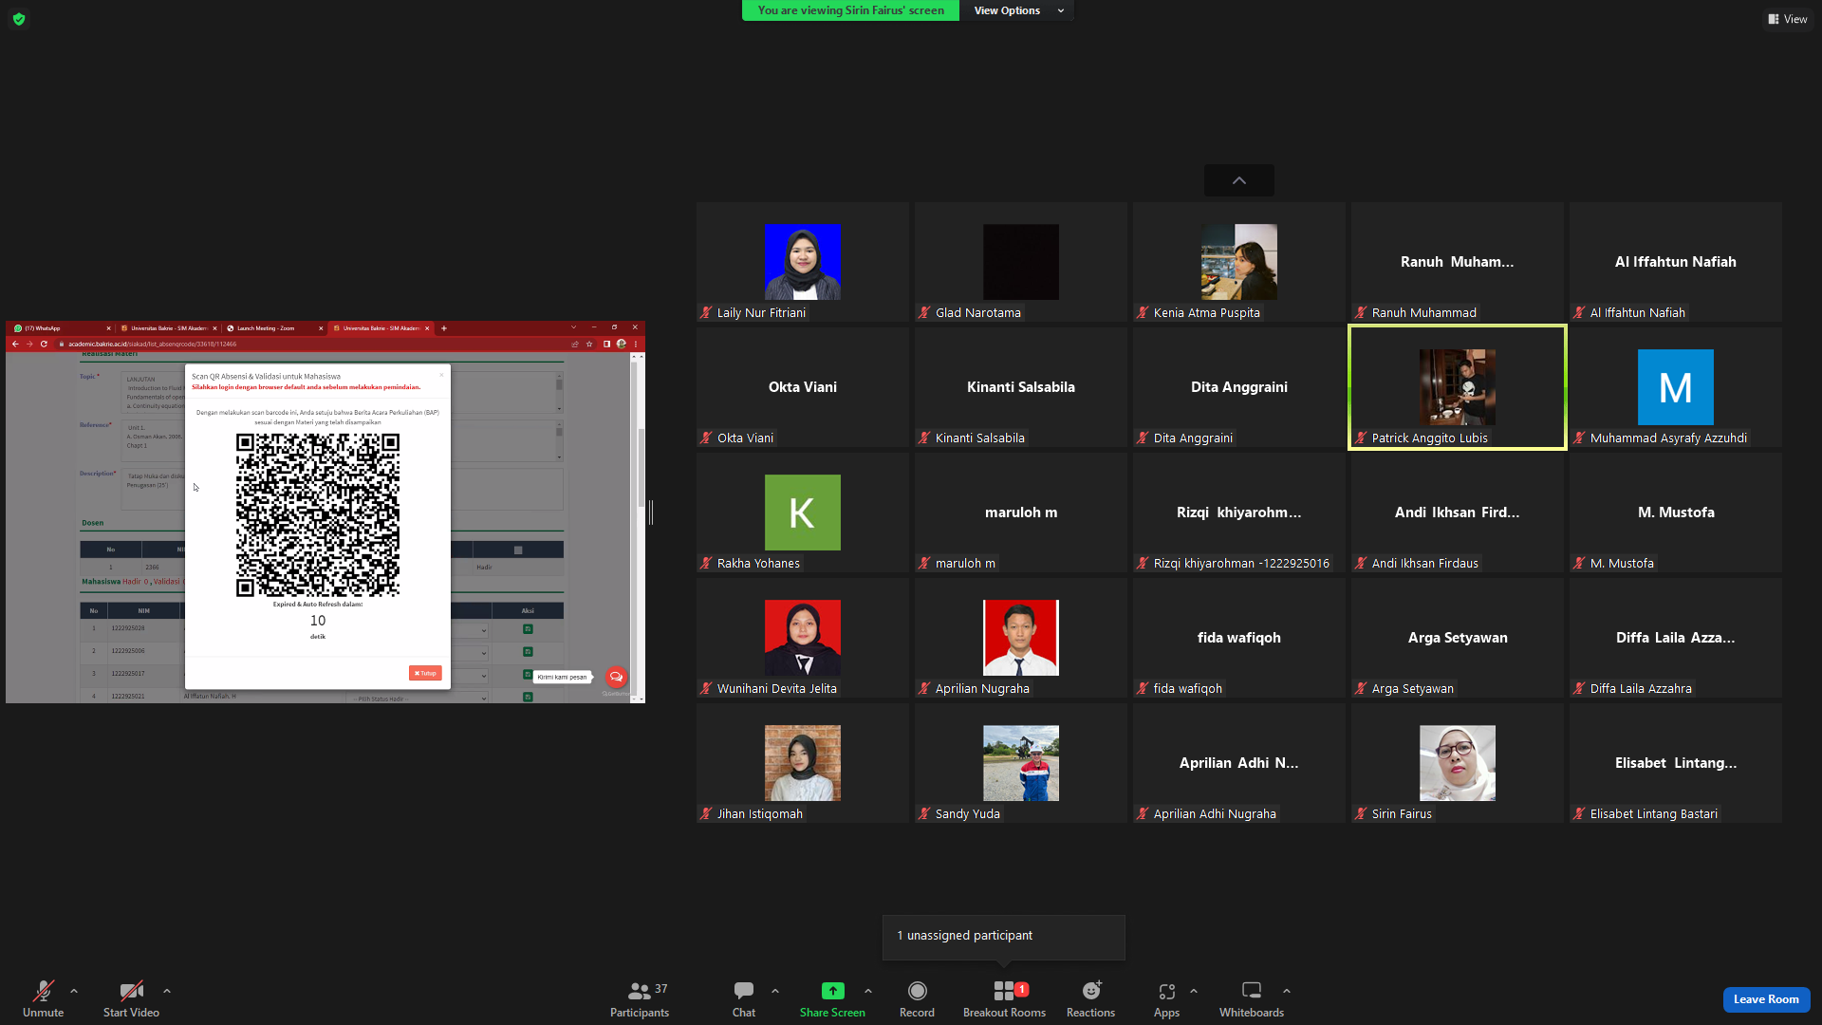Click muted mic icon beside M. Mustofa
Screen dimensions: 1822x1025
pos(1580,564)
